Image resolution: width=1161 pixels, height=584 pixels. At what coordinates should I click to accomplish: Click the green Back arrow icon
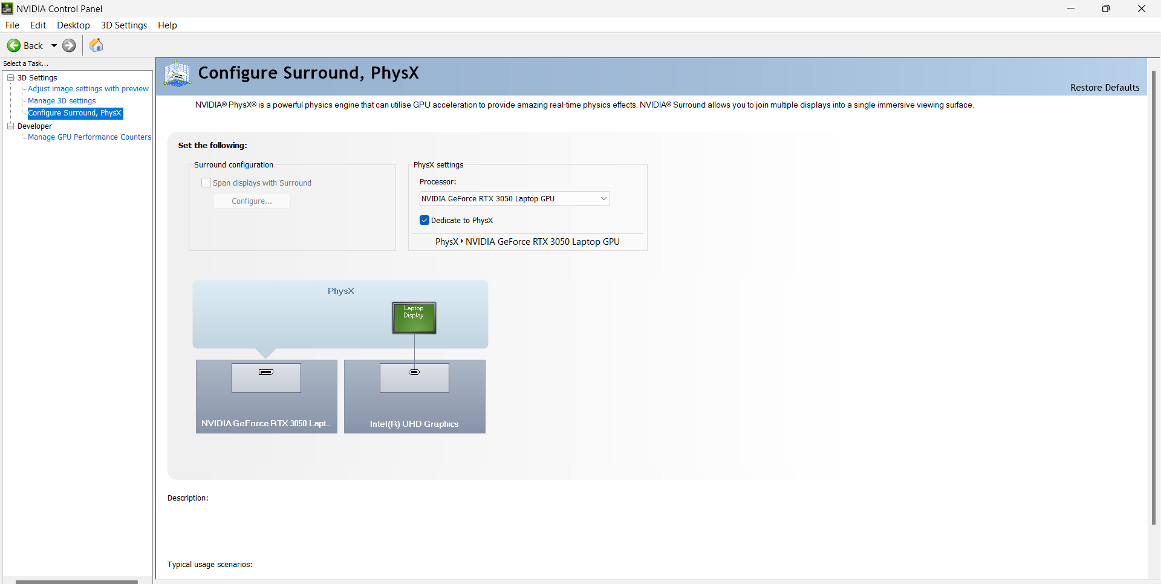click(x=13, y=45)
